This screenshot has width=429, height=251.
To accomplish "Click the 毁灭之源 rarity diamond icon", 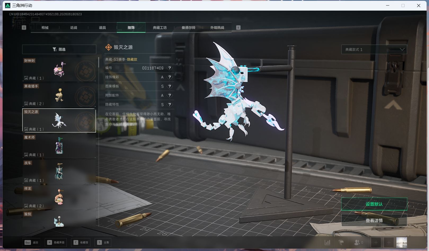I will (x=108, y=47).
